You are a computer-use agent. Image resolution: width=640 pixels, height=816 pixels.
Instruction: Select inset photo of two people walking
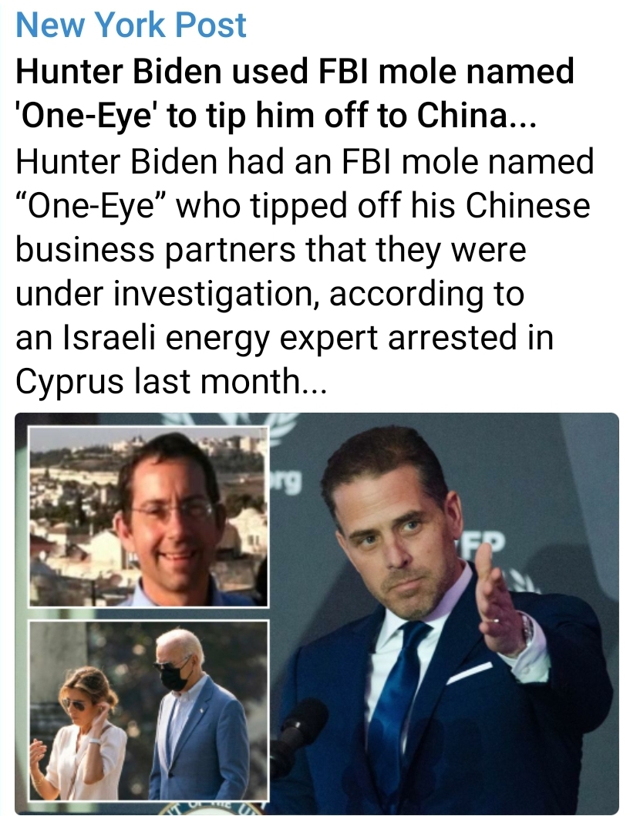coord(148,711)
